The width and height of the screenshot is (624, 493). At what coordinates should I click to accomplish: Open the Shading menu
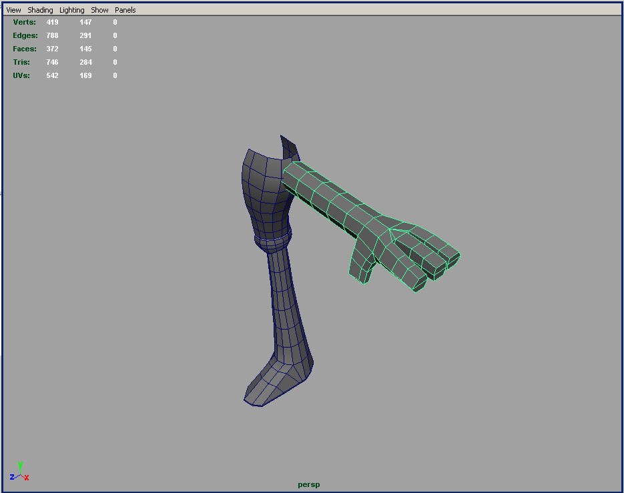40,10
